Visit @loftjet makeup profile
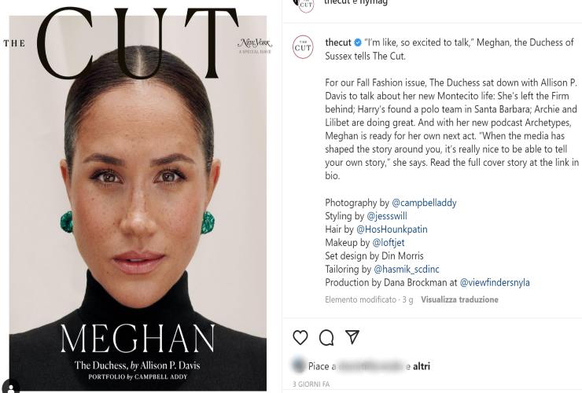 [x=389, y=243]
